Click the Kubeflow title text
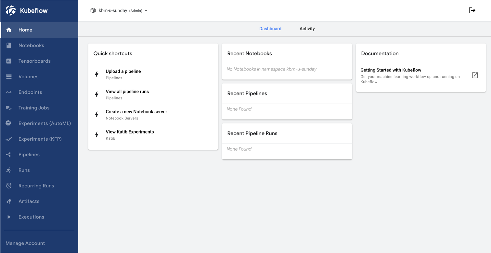The image size is (491, 253). (x=34, y=10)
